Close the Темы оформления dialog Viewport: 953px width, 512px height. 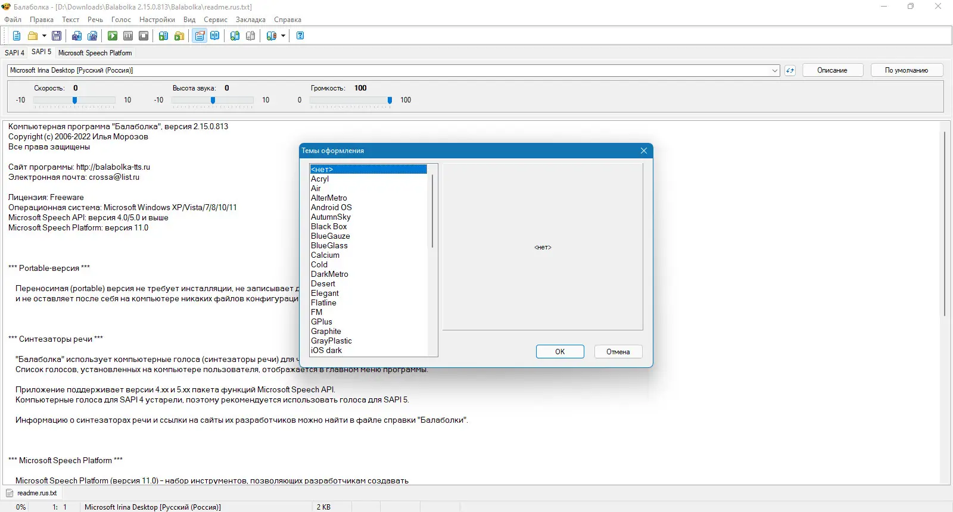click(644, 151)
